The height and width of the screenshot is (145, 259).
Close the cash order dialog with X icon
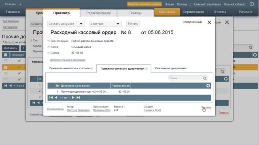click(x=209, y=23)
